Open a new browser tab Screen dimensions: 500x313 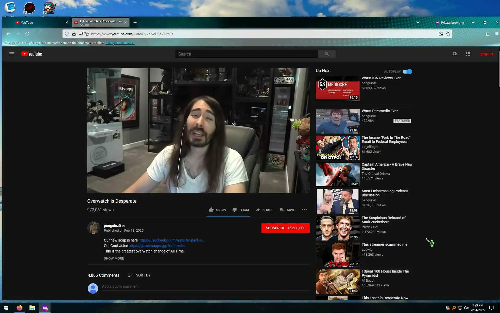tap(135, 23)
